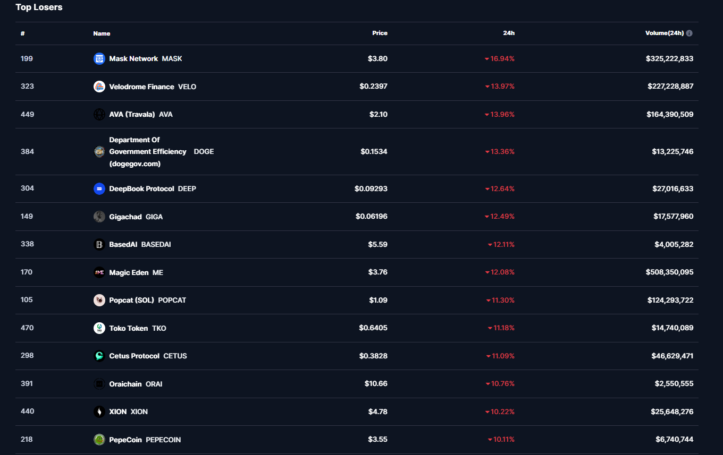This screenshot has height=455, width=723.
Task: Click the AVA (Travala) coin logo
Action: pos(99,115)
